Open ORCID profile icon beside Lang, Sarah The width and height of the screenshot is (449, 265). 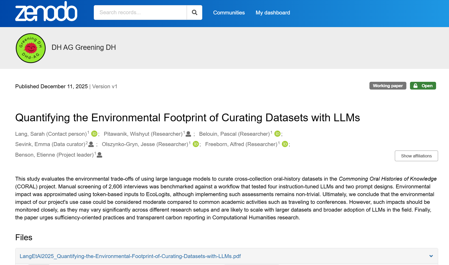tap(94, 134)
